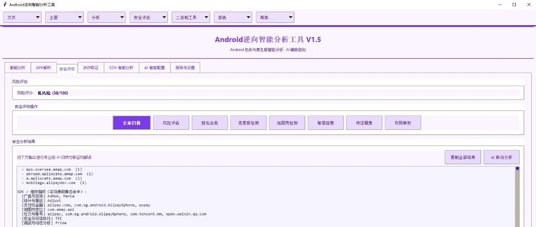The width and height of the screenshot is (536, 227).
Task: Select the 安全评估 tab
Action: [x=67, y=68]
